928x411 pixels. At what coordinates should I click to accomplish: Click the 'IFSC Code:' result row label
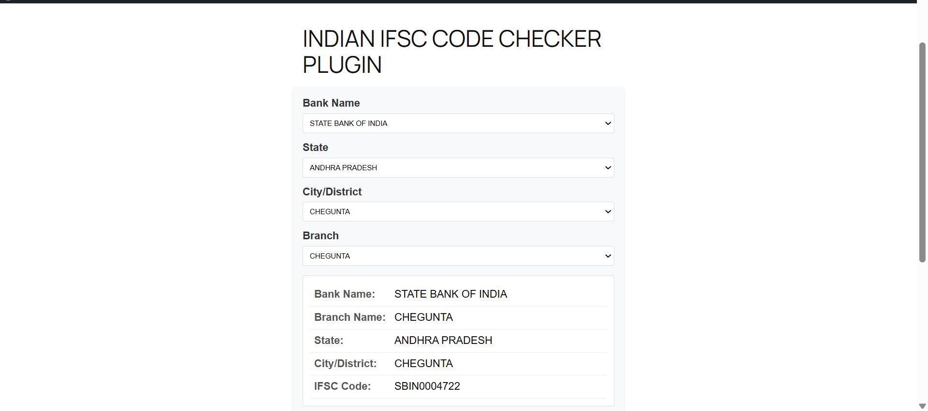[342, 386]
